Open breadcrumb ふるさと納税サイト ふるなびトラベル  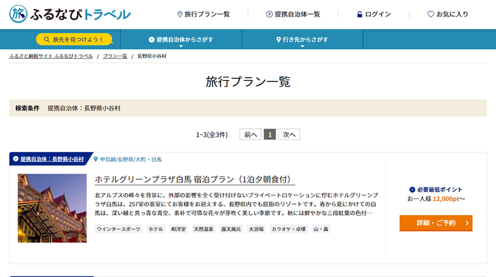(51, 56)
